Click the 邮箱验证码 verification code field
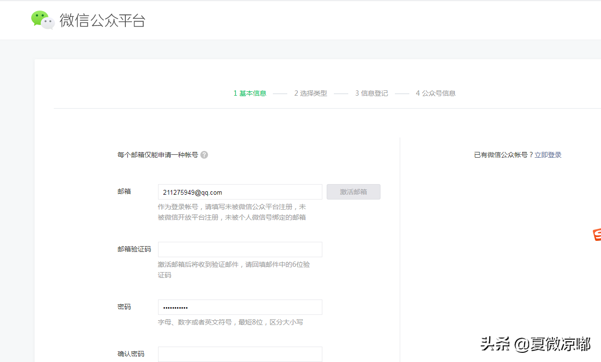The height and width of the screenshot is (362, 601). coord(240,249)
